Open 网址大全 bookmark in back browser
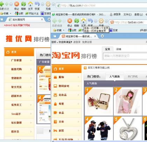The height and width of the screenshot is (142, 147). pos(32,13)
